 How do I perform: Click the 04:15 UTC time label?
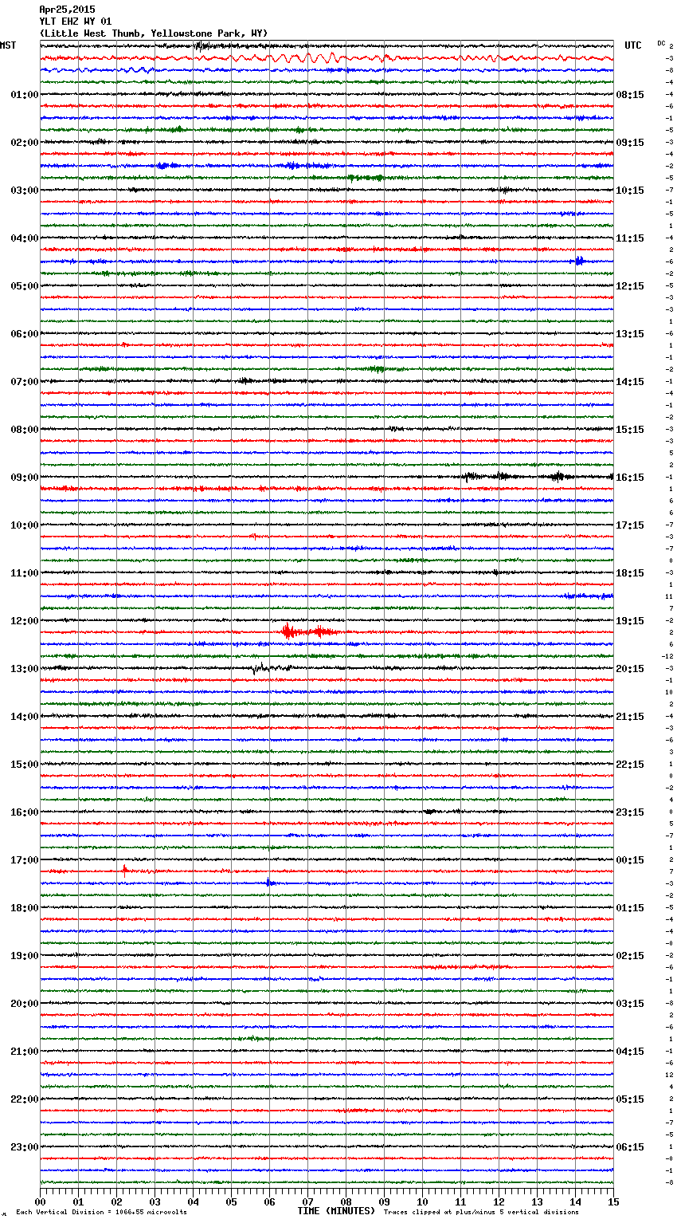click(630, 1052)
